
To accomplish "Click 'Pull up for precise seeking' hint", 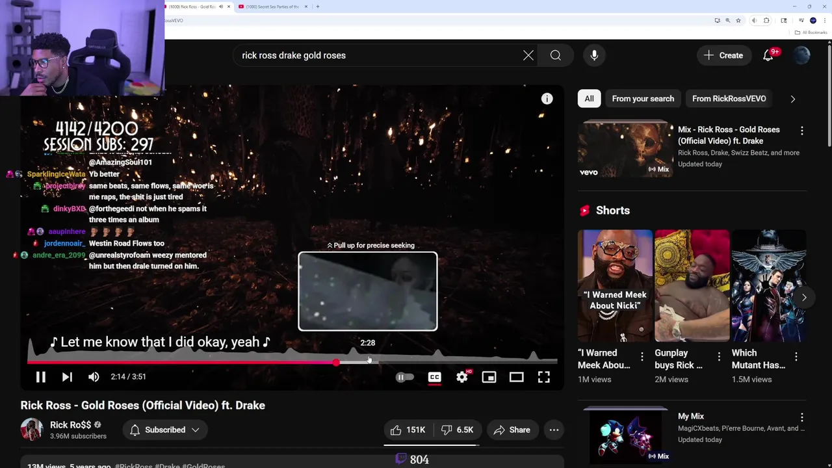I will point(370,245).
